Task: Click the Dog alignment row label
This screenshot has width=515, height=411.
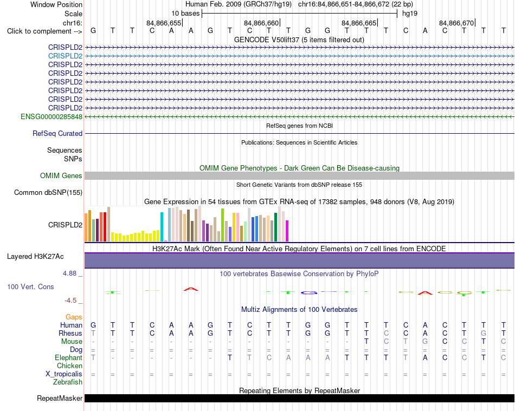Action: click(x=76, y=350)
